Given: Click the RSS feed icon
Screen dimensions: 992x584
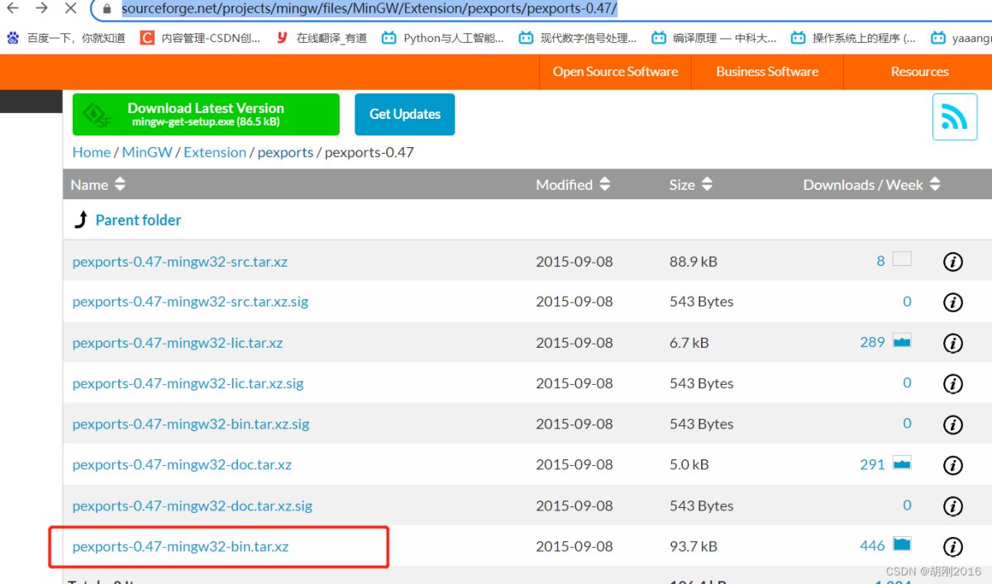Looking at the screenshot, I should (x=955, y=116).
